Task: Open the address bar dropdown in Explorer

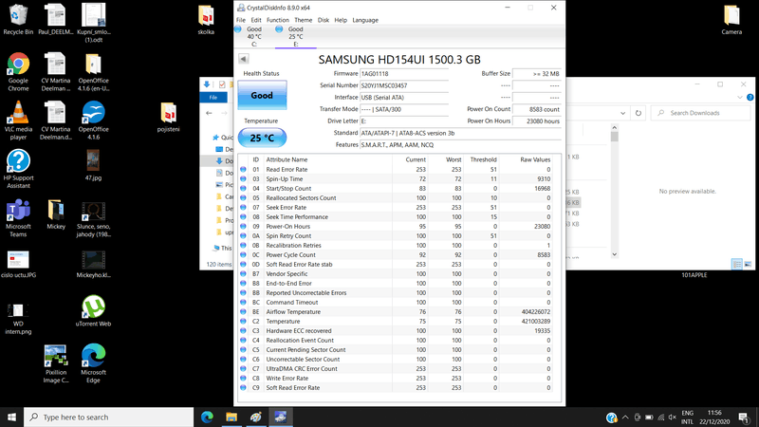Action: [623, 113]
